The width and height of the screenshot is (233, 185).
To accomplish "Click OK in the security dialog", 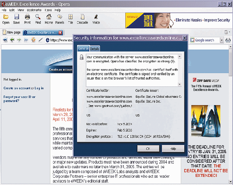I will point(148,149).
